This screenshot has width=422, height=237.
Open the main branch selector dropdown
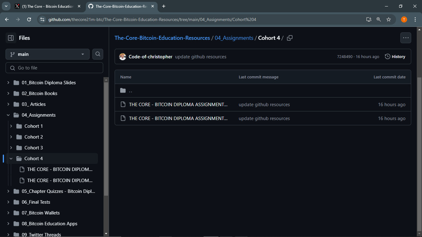click(x=48, y=54)
